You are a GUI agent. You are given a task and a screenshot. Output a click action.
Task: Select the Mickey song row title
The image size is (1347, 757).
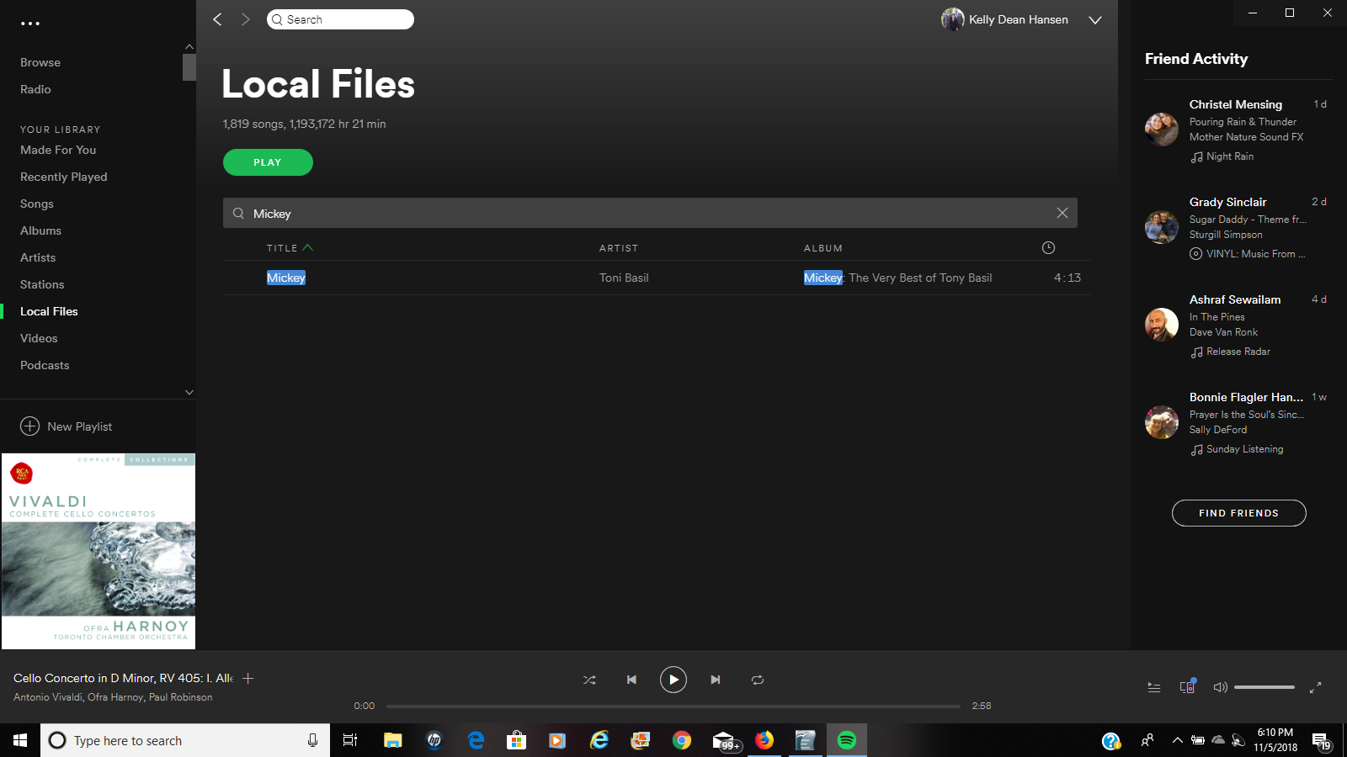tap(286, 278)
